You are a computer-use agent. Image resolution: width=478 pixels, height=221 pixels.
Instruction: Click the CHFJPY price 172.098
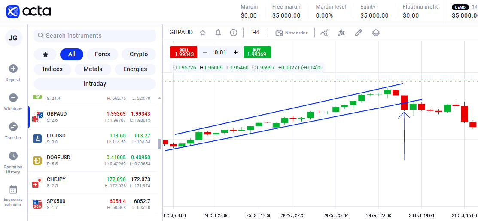coord(116,179)
